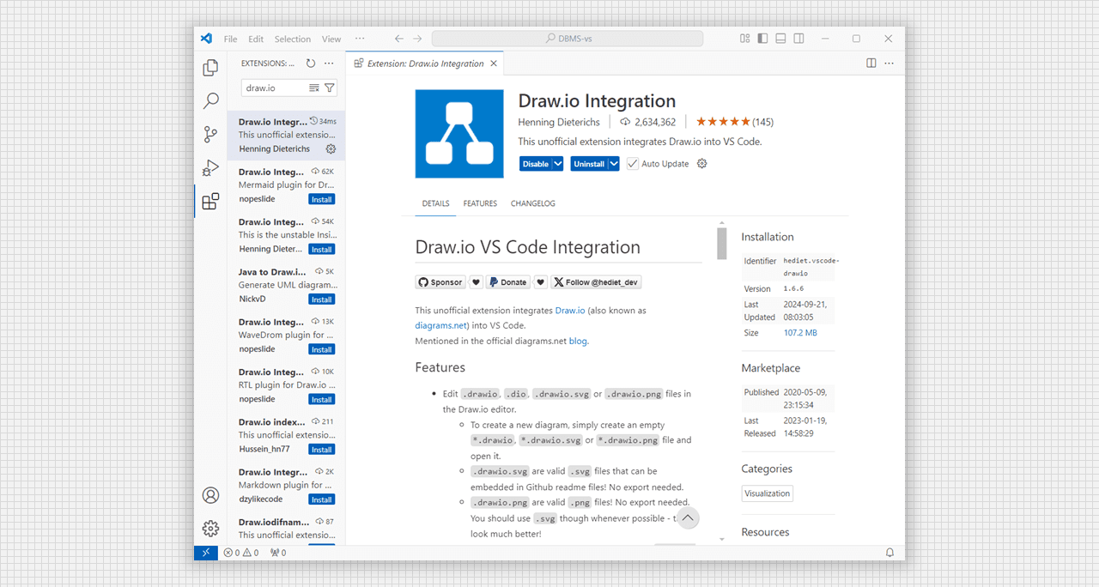Open the 107.2 MB size link
This screenshot has width=1099, height=587.
[x=800, y=332]
